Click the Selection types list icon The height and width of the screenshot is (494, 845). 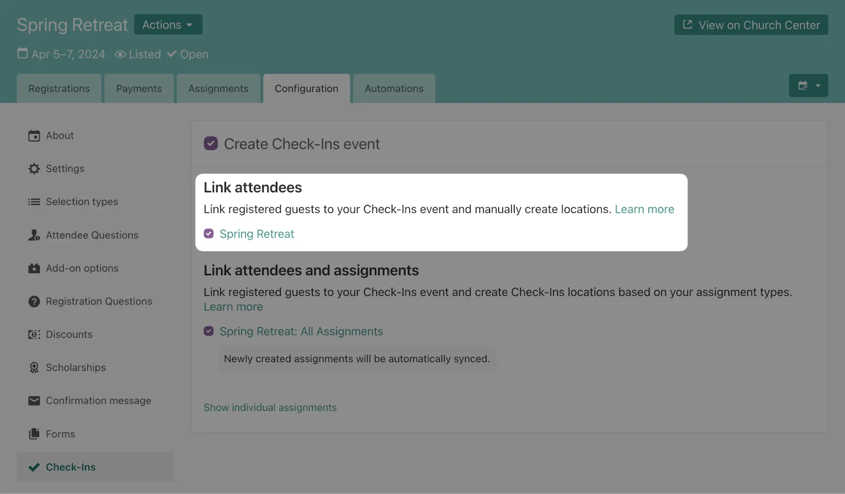pyautogui.click(x=34, y=202)
